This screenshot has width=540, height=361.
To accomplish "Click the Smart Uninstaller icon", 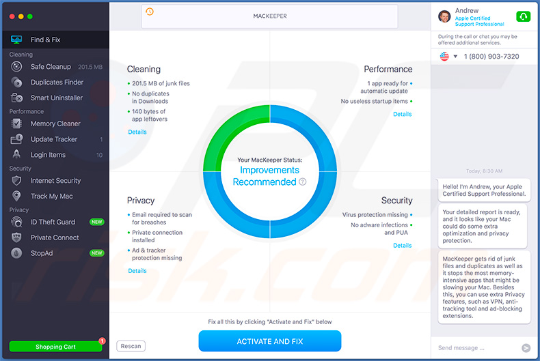I will [16, 98].
